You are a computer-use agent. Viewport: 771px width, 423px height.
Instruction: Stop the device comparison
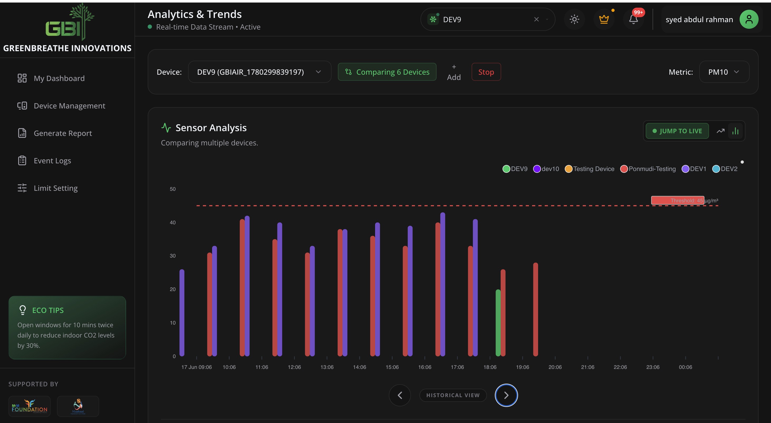[x=486, y=72]
